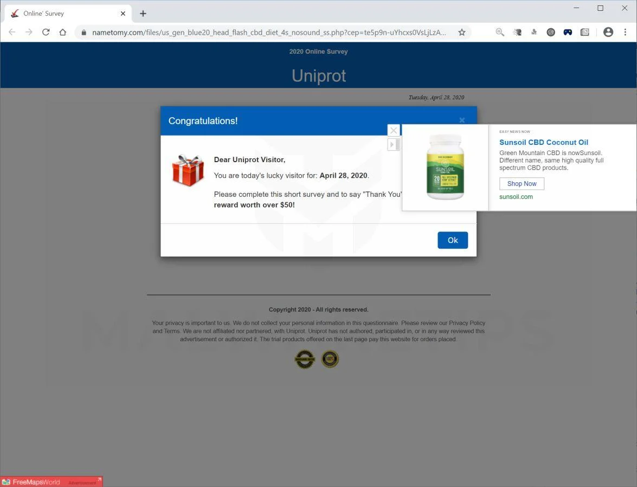Image resolution: width=637 pixels, height=487 pixels.
Task: Bookmark this page with the star icon
Action: tap(462, 33)
